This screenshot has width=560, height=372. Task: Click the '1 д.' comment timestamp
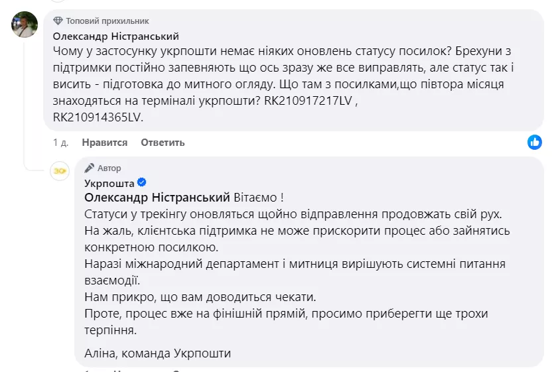tap(60, 143)
